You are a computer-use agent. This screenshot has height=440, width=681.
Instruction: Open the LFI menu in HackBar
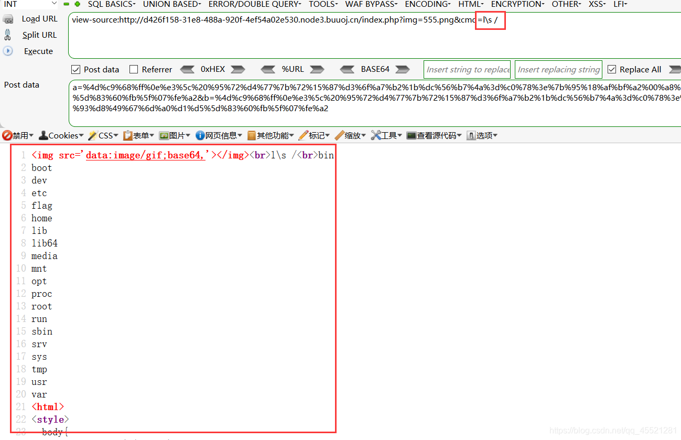(x=621, y=4)
